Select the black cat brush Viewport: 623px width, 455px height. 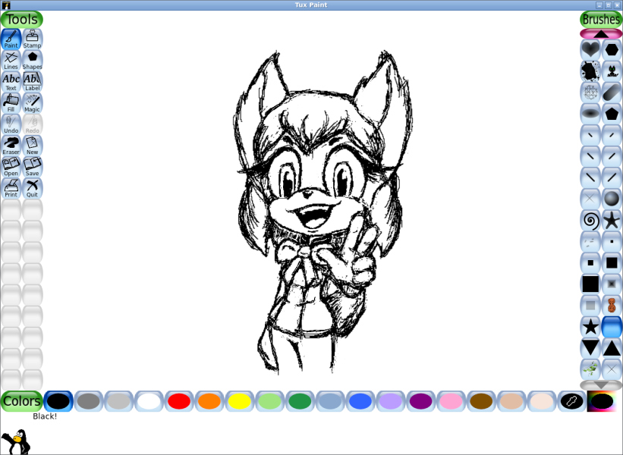point(612,71)
